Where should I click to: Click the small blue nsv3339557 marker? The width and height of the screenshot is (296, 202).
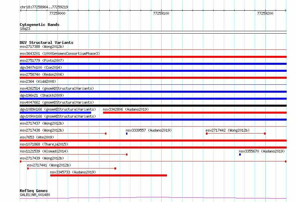127,134
